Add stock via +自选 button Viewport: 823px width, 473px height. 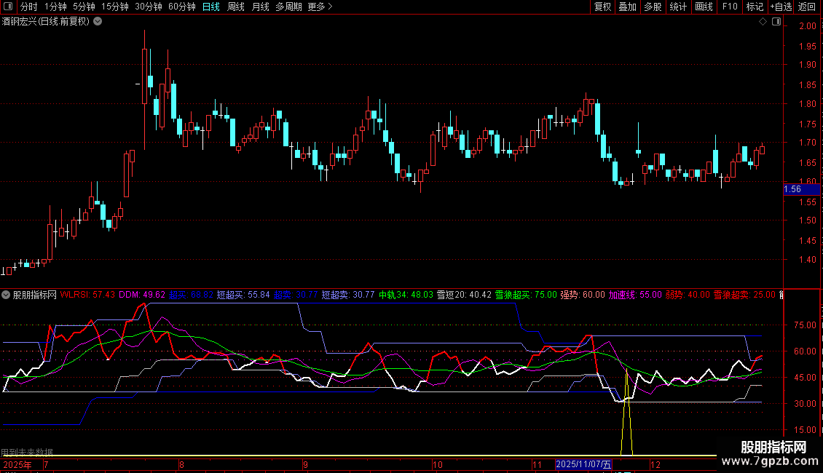click(781, 7)
